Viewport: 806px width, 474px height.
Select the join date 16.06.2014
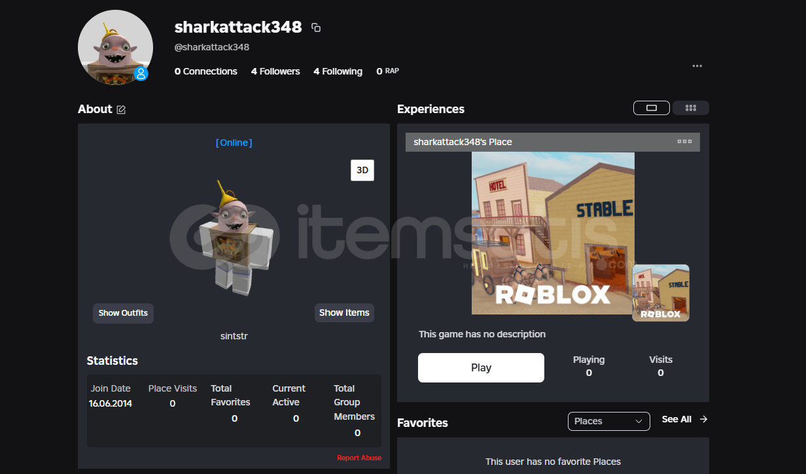coord(111,403)
